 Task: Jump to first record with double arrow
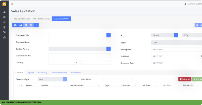pyautogui.click(x=197, y=25)
